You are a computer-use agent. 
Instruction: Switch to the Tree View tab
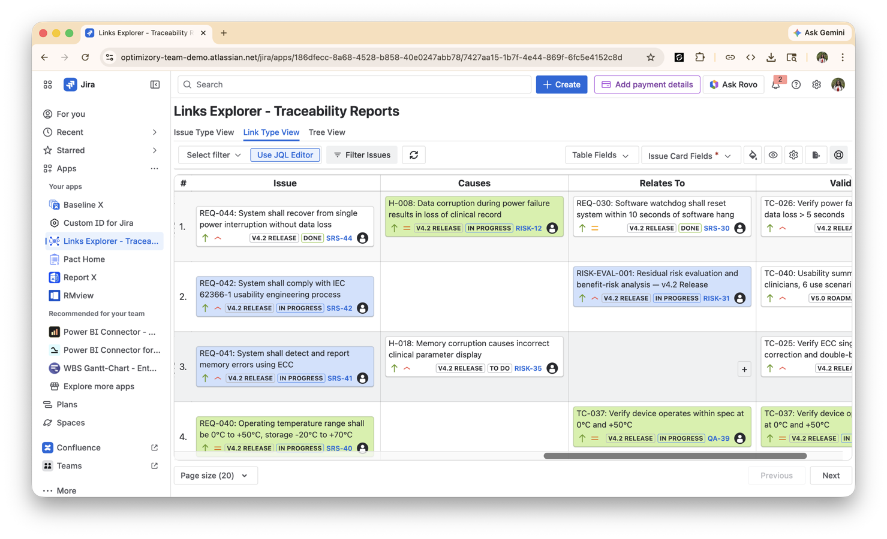327,132
